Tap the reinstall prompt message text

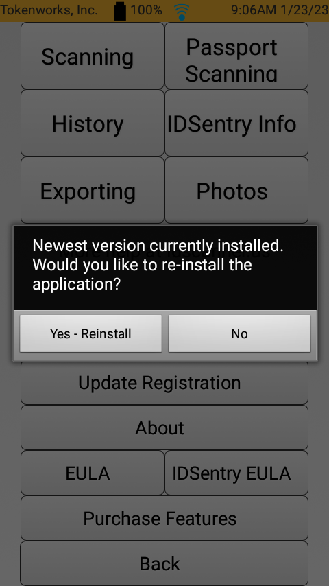pyautogui.click(x=158, y=265)
